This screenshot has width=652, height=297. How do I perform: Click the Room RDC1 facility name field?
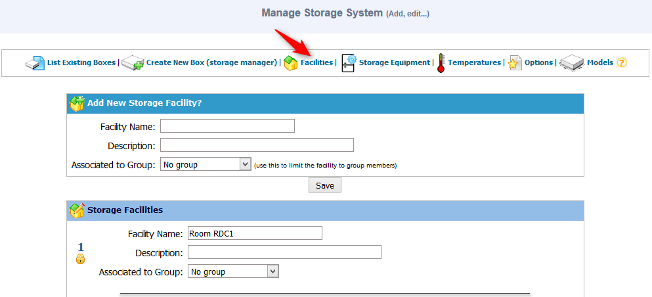[x=255, y=233]
